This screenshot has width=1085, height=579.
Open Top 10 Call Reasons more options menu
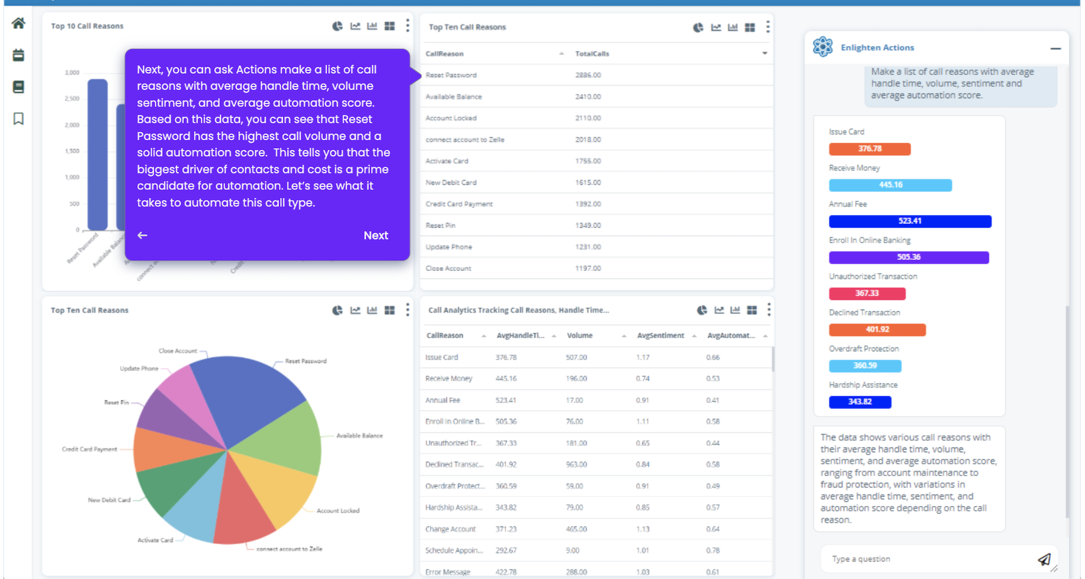(407, 26)
